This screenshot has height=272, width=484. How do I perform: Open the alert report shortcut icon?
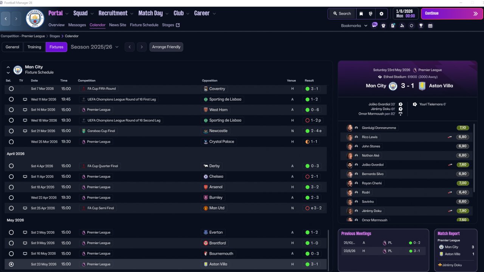tap(393, 26)
